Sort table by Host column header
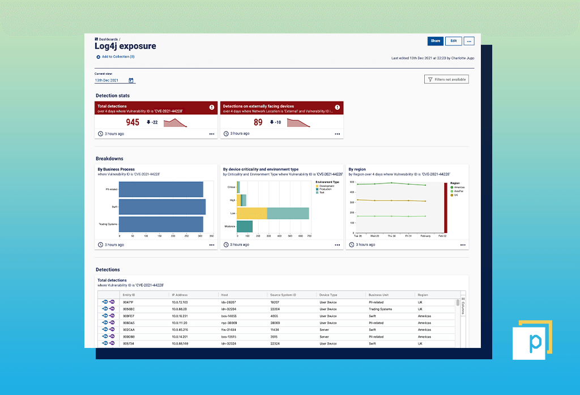This screenshot has width=580, height=395. pos(224,295)
